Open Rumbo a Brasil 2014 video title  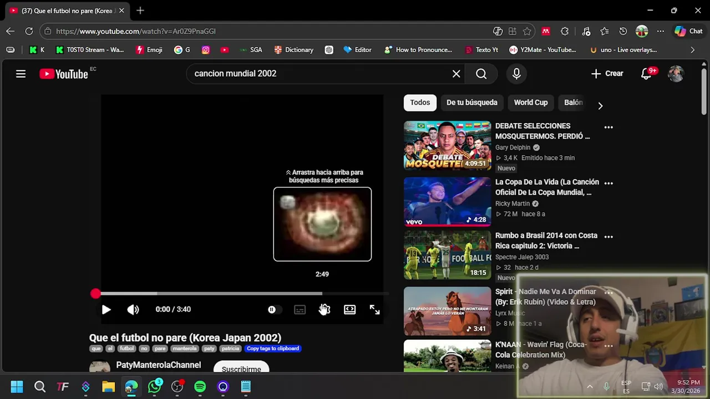pos(546,241)
